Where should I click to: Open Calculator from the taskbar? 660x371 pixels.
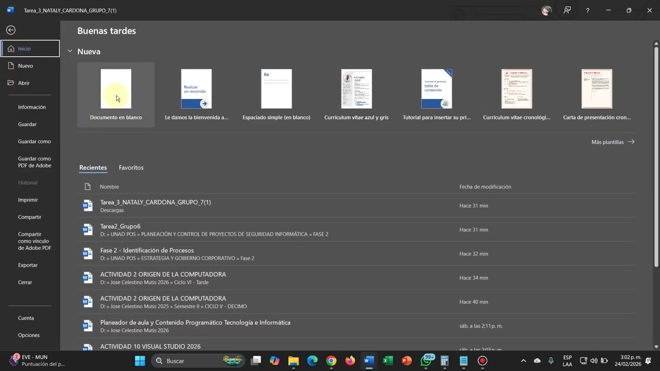click(x=444, y=361)
